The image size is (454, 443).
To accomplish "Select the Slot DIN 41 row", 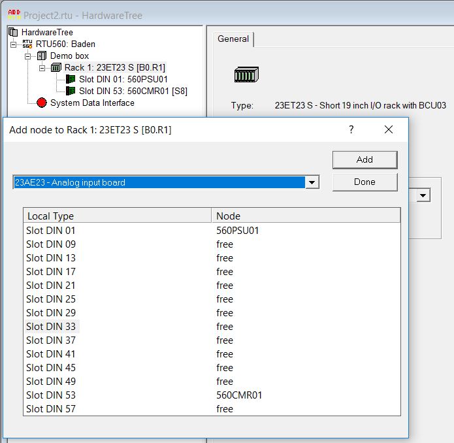I will (212, 354).
